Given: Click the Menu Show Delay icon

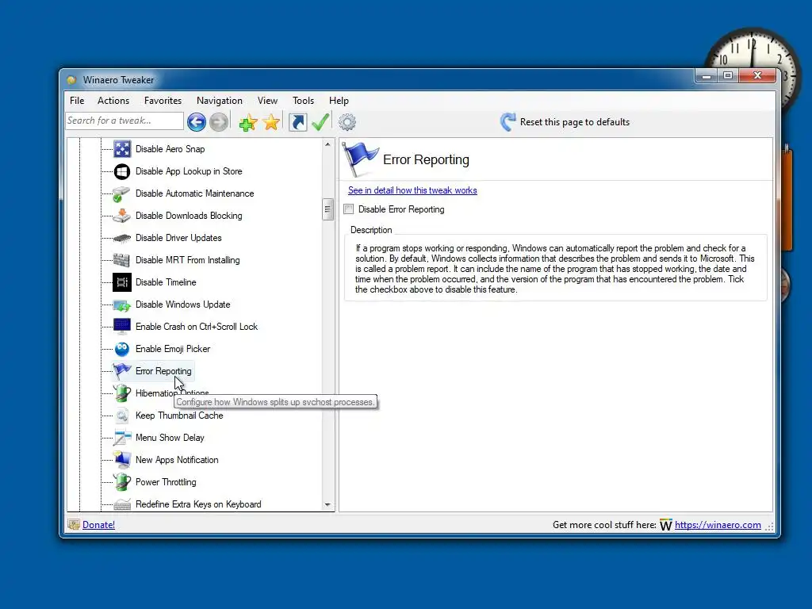Looking at the screenshot, I should pyautogui.click(x=122, y=438).
